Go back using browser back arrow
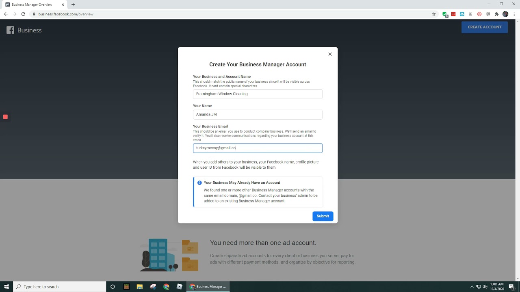This screenshot has width=520, height=292. point(6,14)
